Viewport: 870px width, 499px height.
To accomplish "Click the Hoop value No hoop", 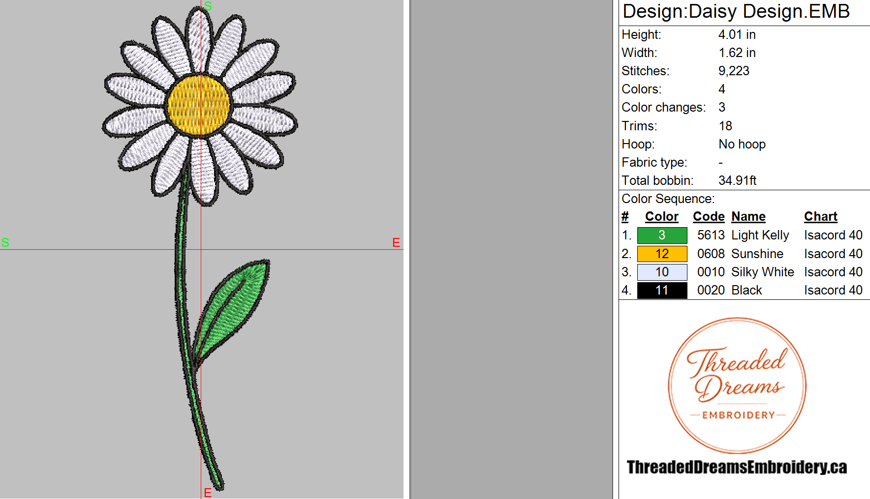I will tap(742, 144).
